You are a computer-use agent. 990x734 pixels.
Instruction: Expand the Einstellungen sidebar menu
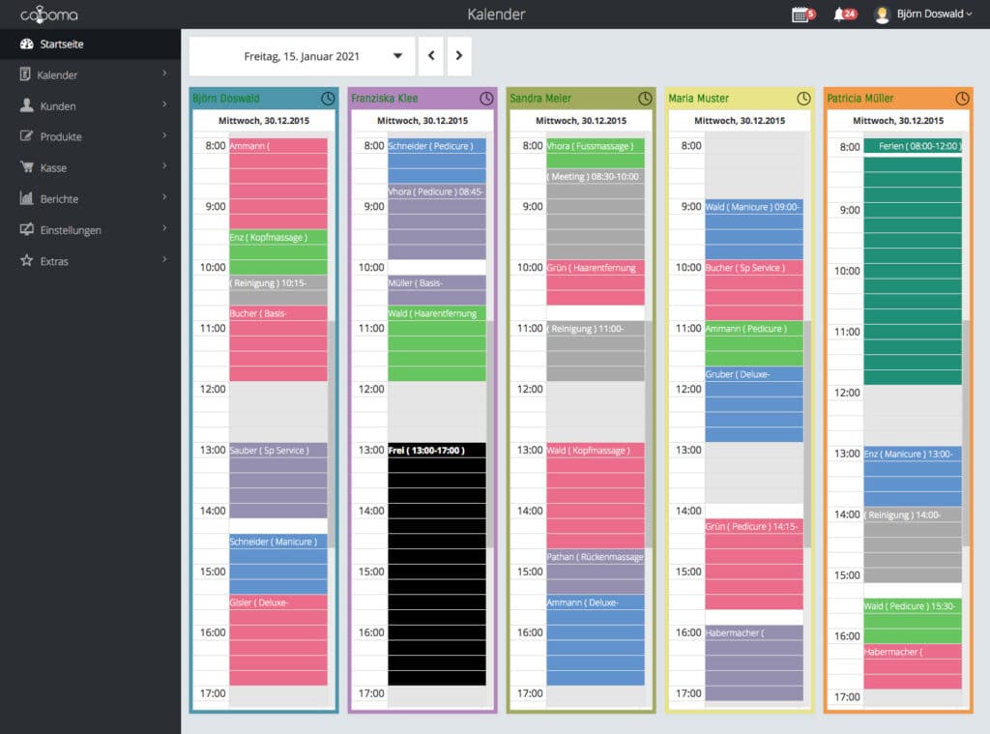coord(89,230)
